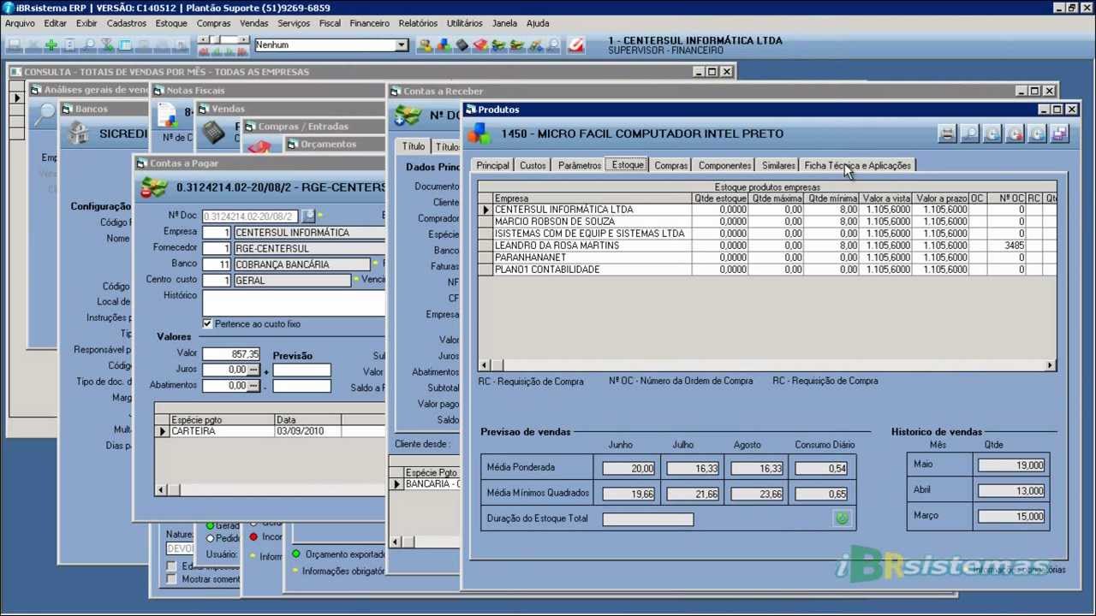The width and height of the screenshot is (1096, 616).
Task: Open Products via colored cubes toolbar icon
Action: pyautogui.click(x=444, y=44)
